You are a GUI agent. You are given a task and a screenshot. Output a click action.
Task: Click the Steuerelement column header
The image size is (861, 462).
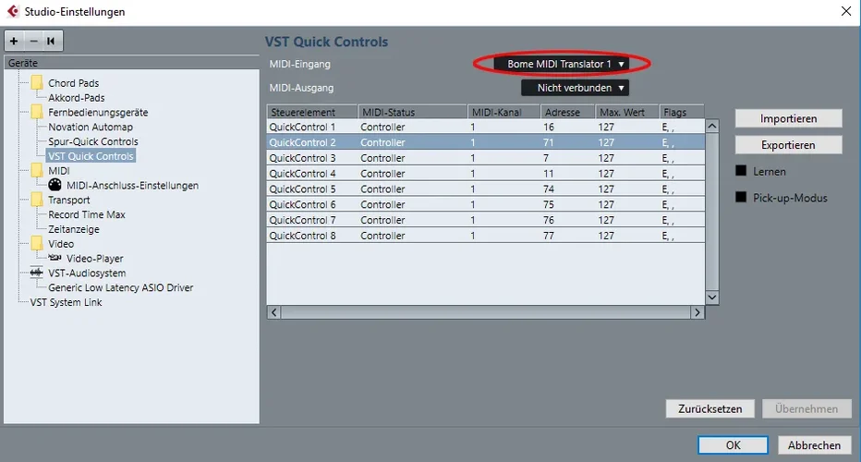point(312,112)
